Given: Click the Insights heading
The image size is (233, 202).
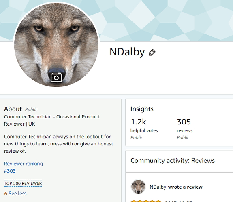Looking at the screenshot, I should (142, 109).
